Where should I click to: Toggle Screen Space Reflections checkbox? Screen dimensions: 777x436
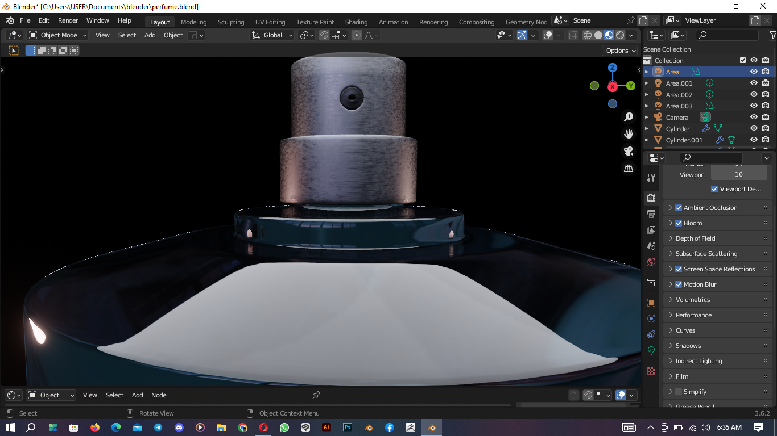click(679, 269)
